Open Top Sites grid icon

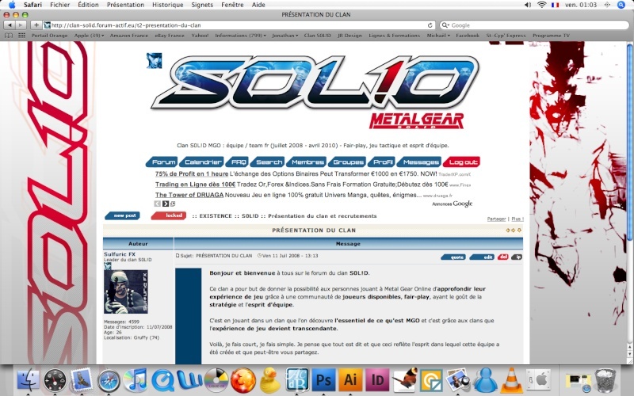[22, 36]
